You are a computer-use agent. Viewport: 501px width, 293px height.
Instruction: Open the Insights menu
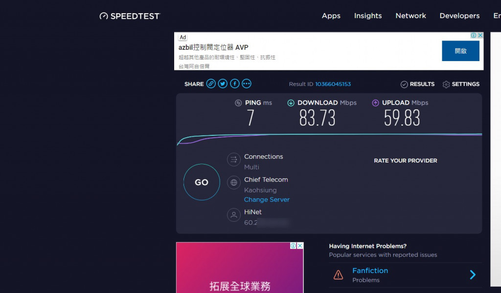tap(368, 16)
